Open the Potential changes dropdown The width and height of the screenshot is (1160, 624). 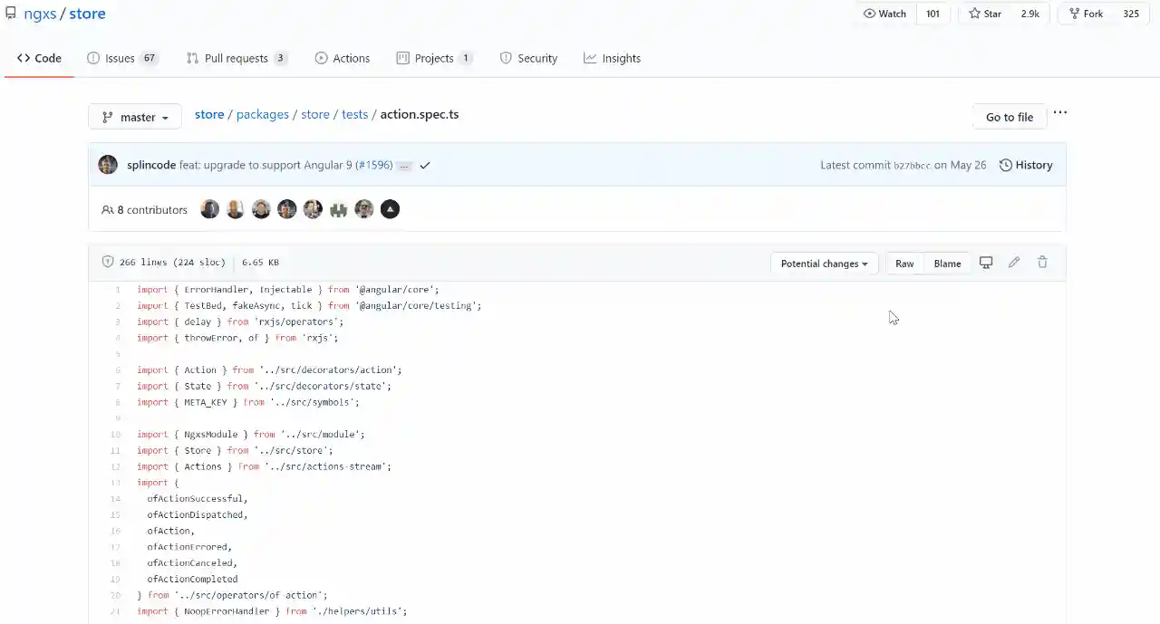(825, 264)
